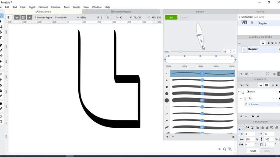The image size is (280, 157).
Task: Select the Regular font row in Fonts panel
Action: tap(259, 23)
